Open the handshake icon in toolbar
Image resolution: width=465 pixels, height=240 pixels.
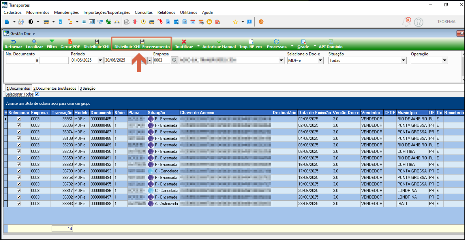[x=100, y=22]
